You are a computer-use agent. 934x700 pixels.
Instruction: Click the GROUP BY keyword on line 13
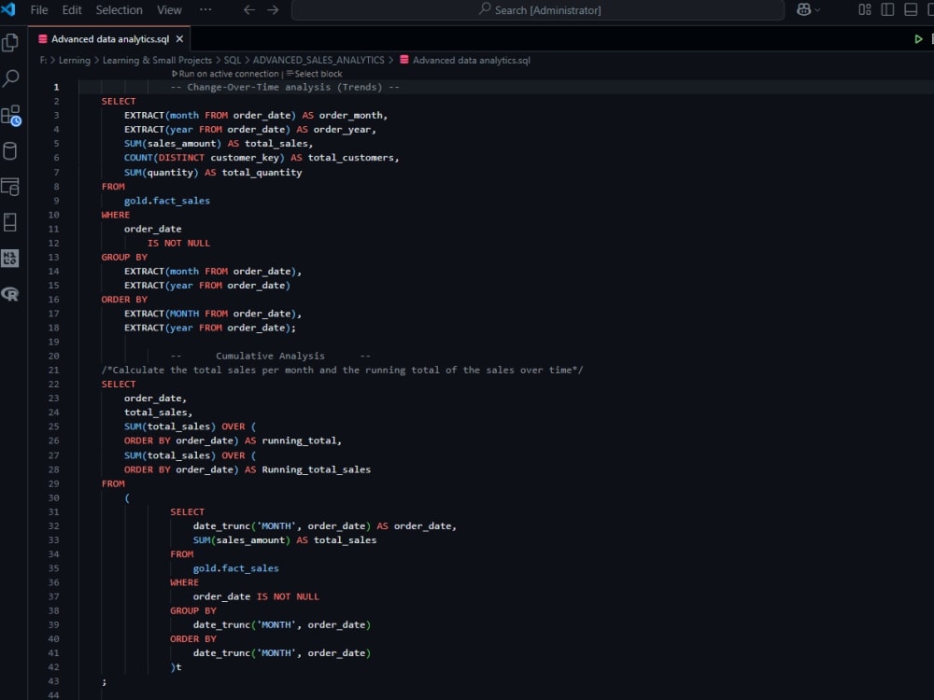[x=124, y=258]
